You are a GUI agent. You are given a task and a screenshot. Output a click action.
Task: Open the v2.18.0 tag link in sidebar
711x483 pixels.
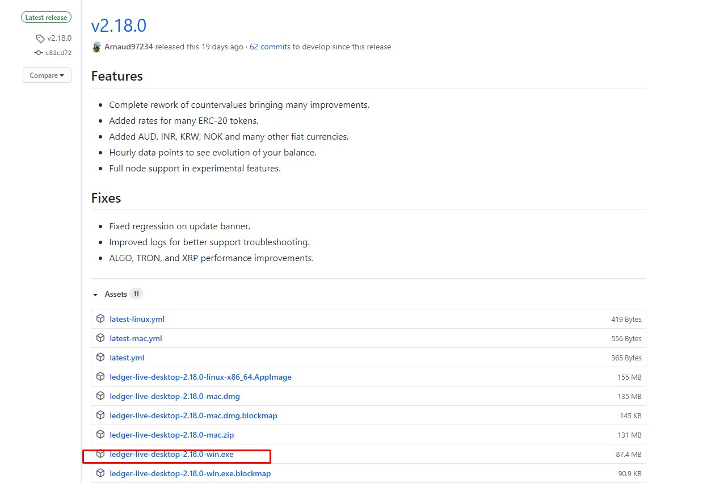(x=59, y=39)
